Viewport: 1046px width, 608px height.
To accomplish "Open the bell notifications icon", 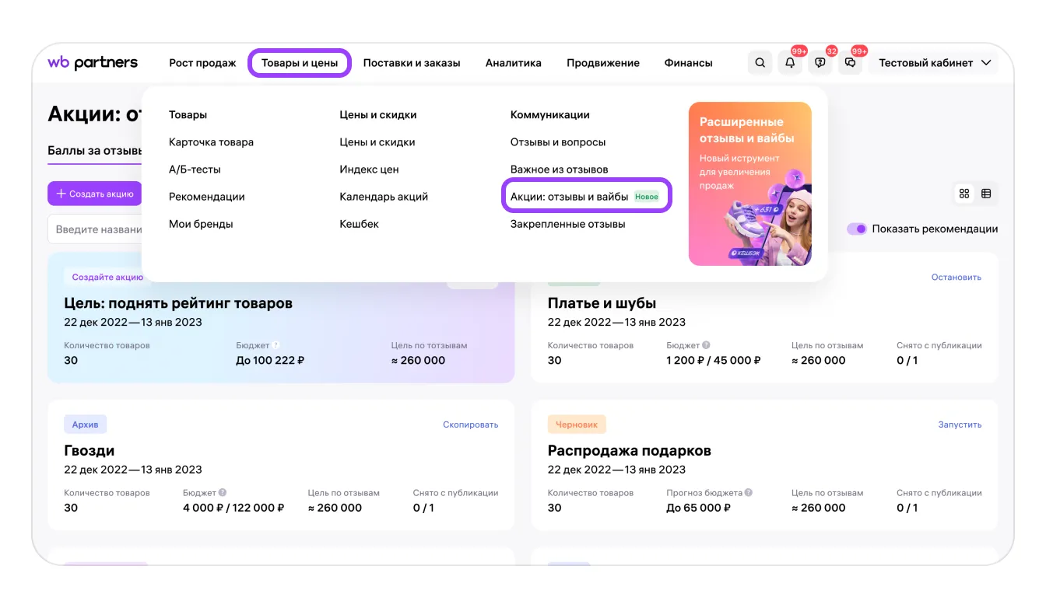I will tap(790, 63).
